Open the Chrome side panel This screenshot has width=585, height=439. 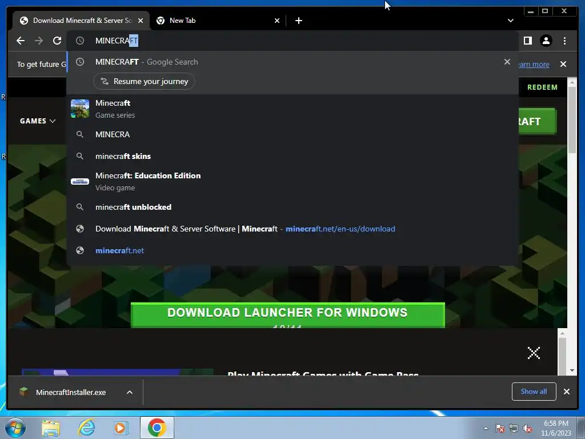[x=527, y=41]
